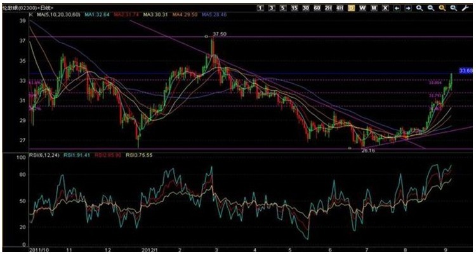Select monthly M timeframe
Viewport: 476px width, 254px height.
point(373,8)
